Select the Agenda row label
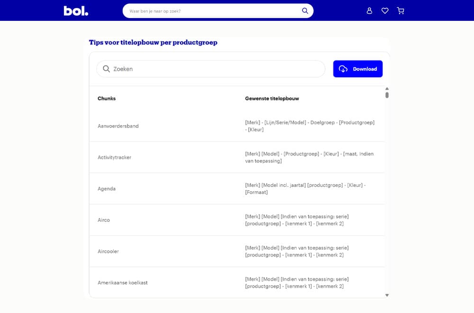The width and height of the screenshot is (474, 313). pyautogui.click(x=107, y=189)
